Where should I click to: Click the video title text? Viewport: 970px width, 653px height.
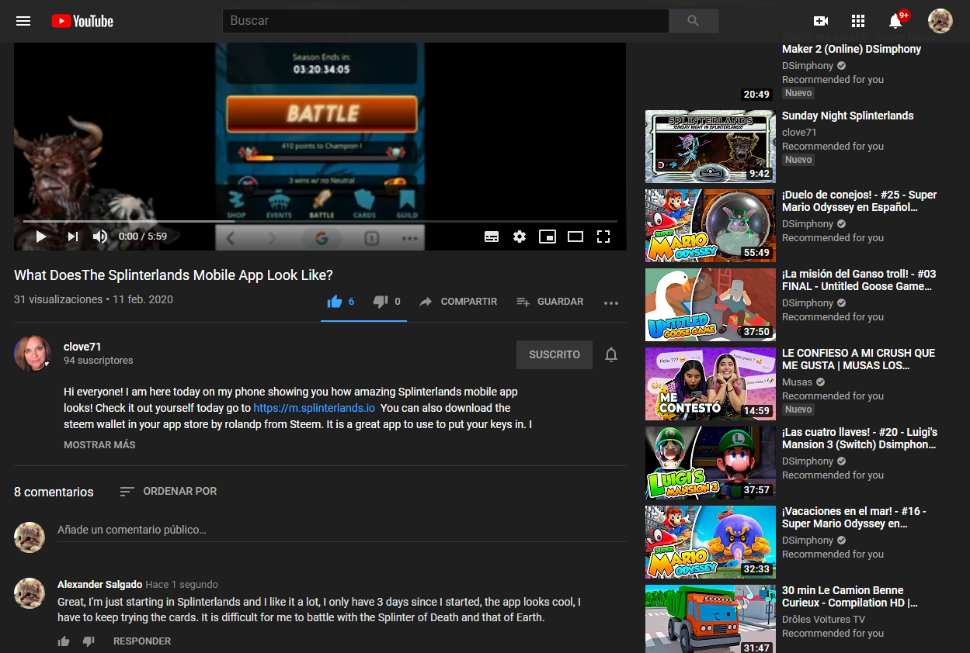(173, 275)
